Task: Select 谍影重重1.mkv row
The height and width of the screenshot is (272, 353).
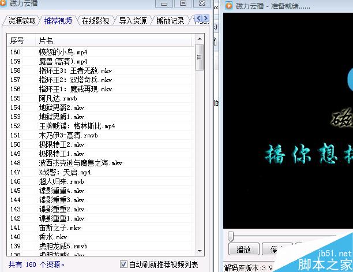Action: [100, 218]
